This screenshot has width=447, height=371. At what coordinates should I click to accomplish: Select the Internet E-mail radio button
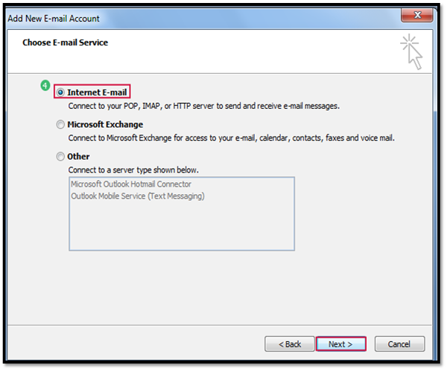point(60,93)
